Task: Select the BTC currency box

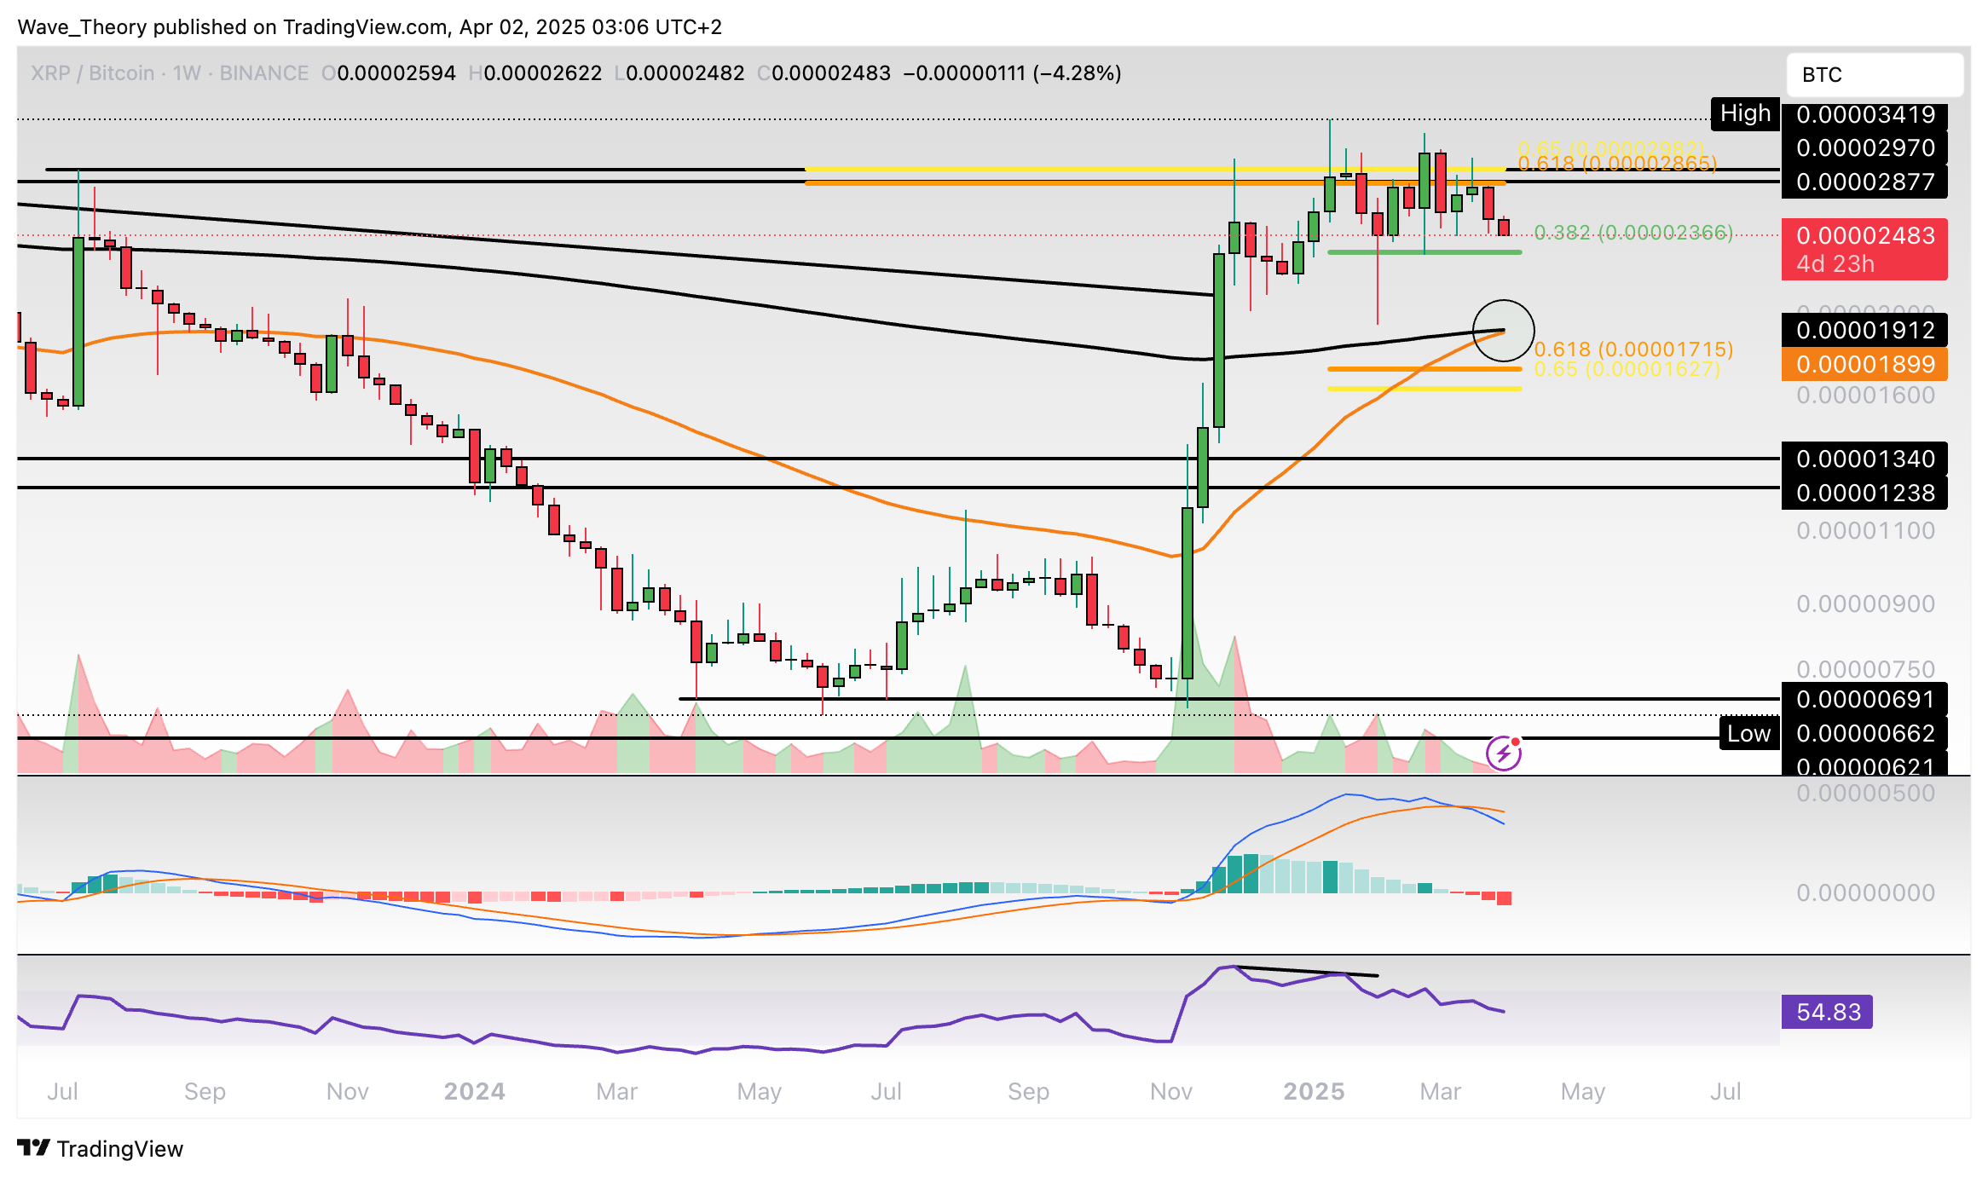Action: (1874, 75)
